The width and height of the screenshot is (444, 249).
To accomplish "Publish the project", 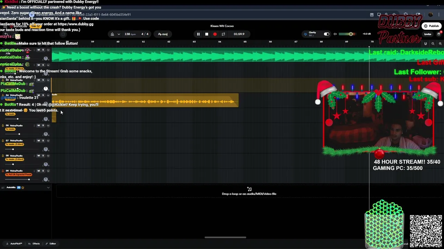I will 431,26.
